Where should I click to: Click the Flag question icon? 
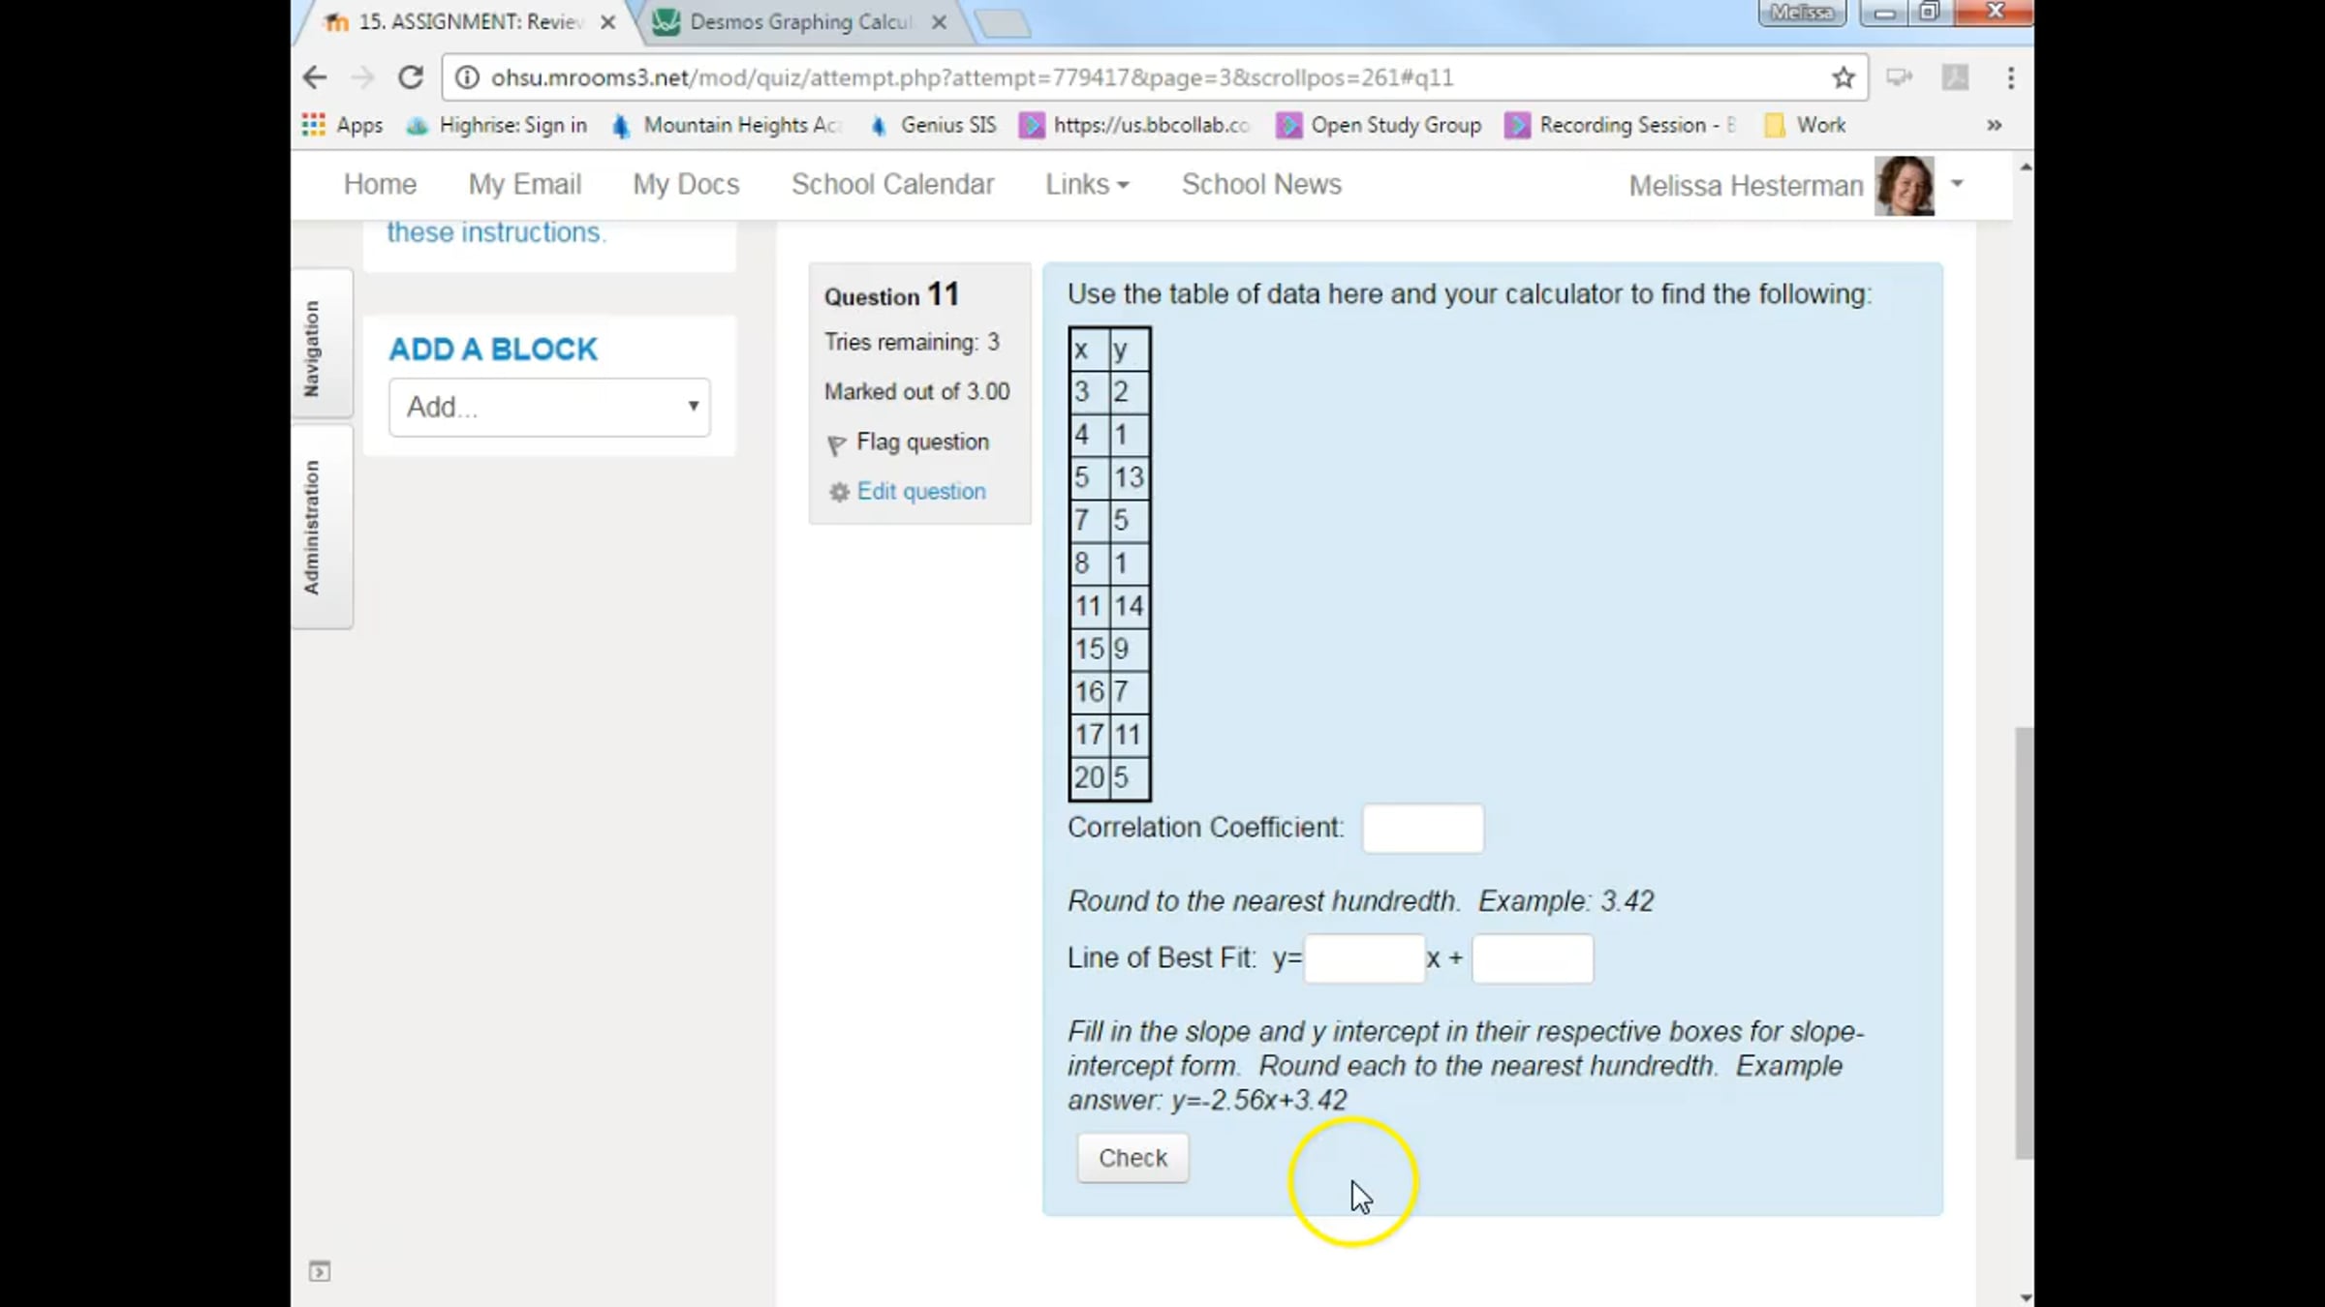pyautogui.click(x=837, y=444)
